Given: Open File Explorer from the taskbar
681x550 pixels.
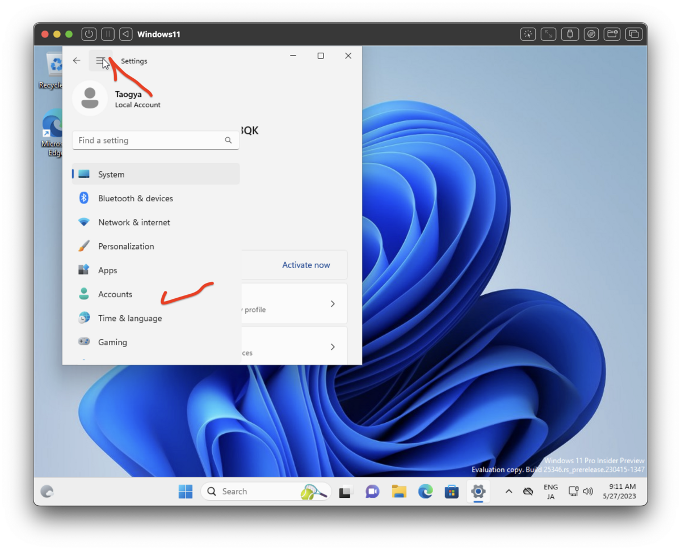Looking at the screenshot, I should click(399, 492).
